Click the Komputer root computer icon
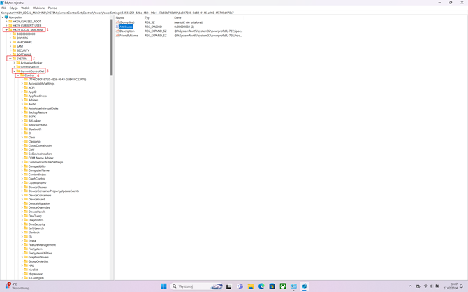Viewport: 468px width, 292px height. tap(7, 17)
